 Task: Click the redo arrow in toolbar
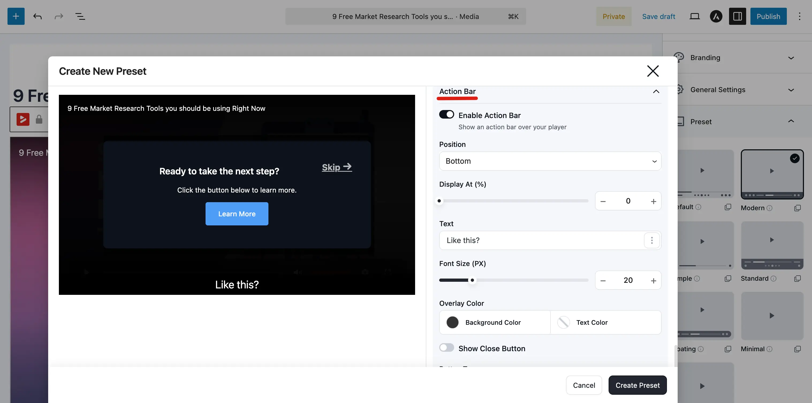coord(59,16)
